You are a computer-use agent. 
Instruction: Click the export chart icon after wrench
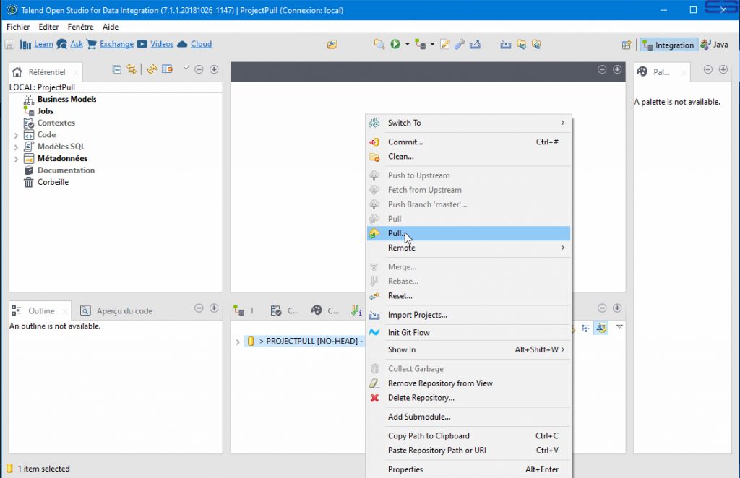pos(476,44)
